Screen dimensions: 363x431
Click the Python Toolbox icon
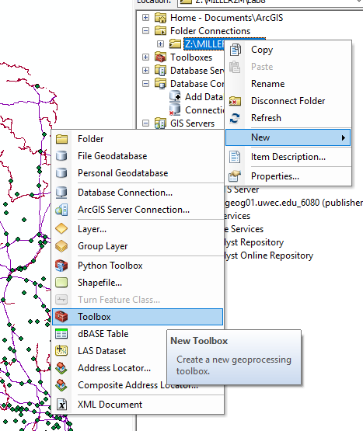[61, 266]
